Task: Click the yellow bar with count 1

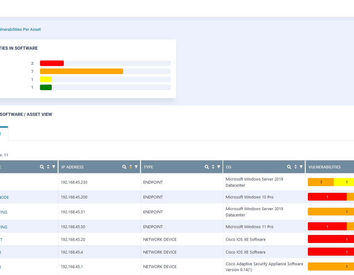Action: coord(46,79)
